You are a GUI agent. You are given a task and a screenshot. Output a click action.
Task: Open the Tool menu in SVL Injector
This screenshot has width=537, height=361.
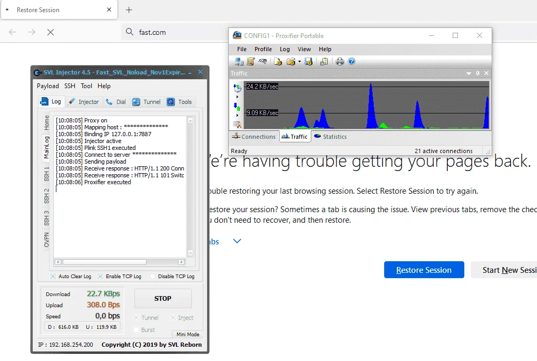pos(86,86)
